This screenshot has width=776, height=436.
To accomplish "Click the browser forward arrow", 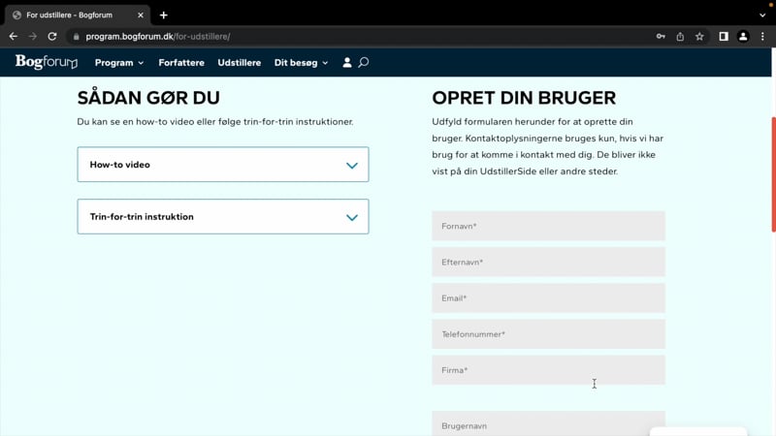I will click(33, 37).
